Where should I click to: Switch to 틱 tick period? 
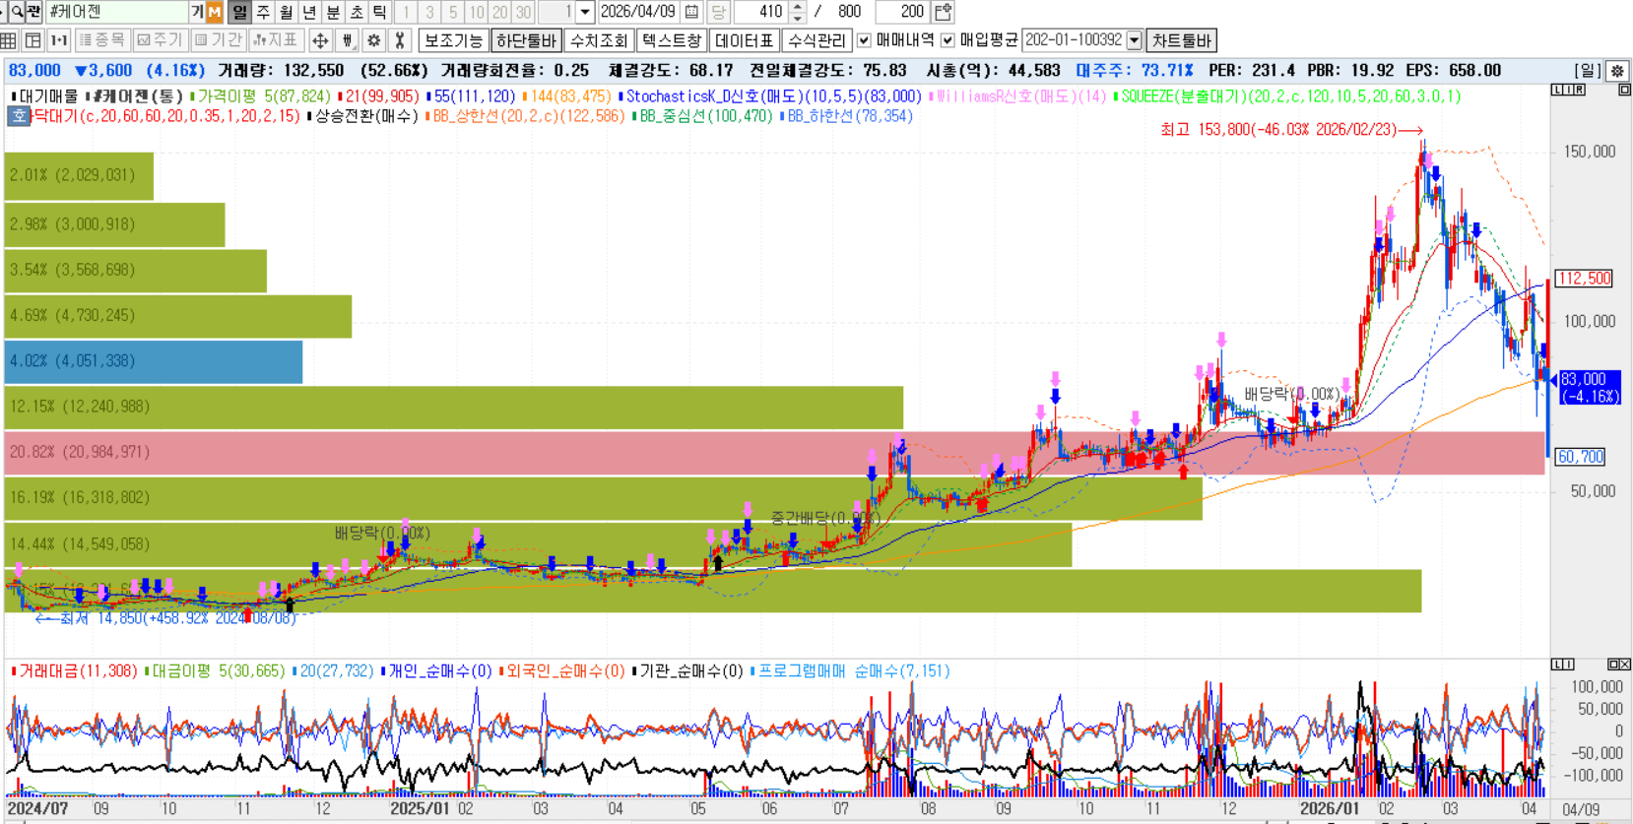pyautogui.click(x=379, y=12)
